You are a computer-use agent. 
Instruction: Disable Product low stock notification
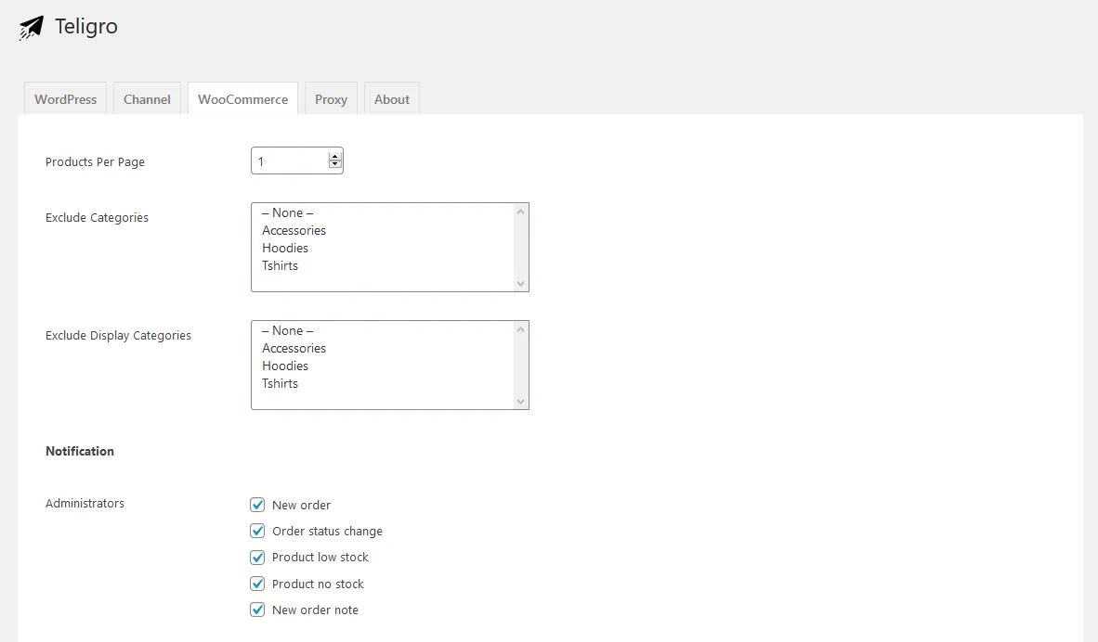(257, 558)
